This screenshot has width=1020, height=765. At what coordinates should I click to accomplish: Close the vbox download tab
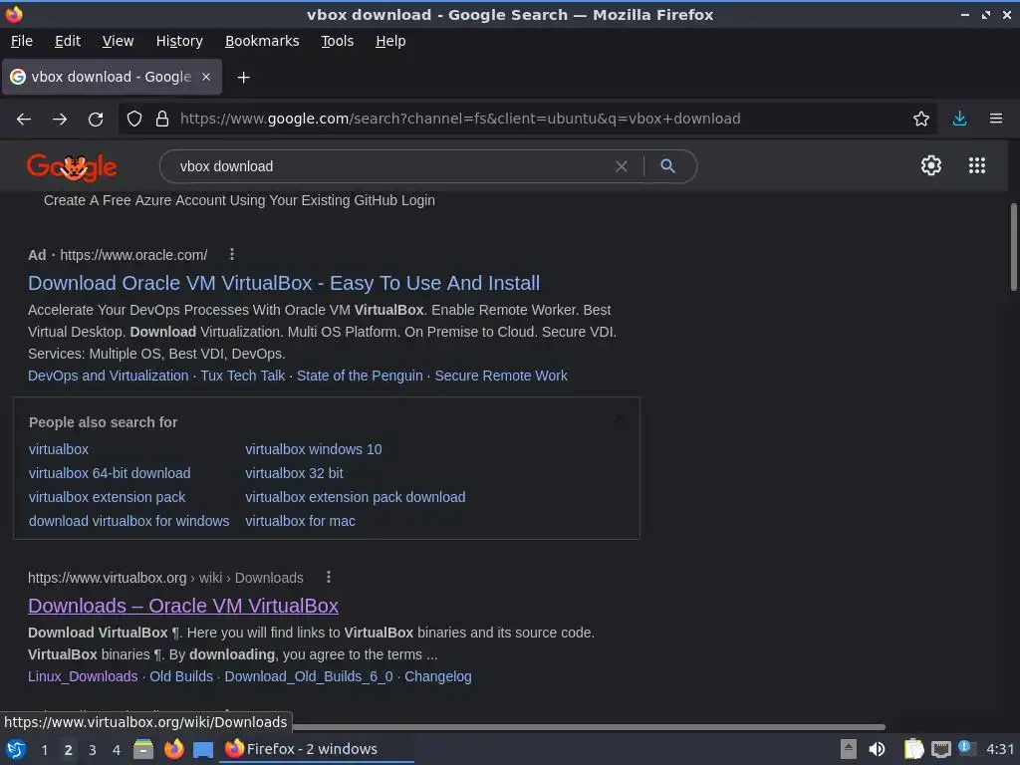205,77
